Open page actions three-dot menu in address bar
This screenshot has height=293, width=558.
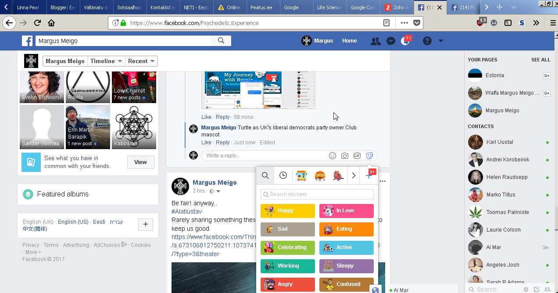[x=404, y=23]
